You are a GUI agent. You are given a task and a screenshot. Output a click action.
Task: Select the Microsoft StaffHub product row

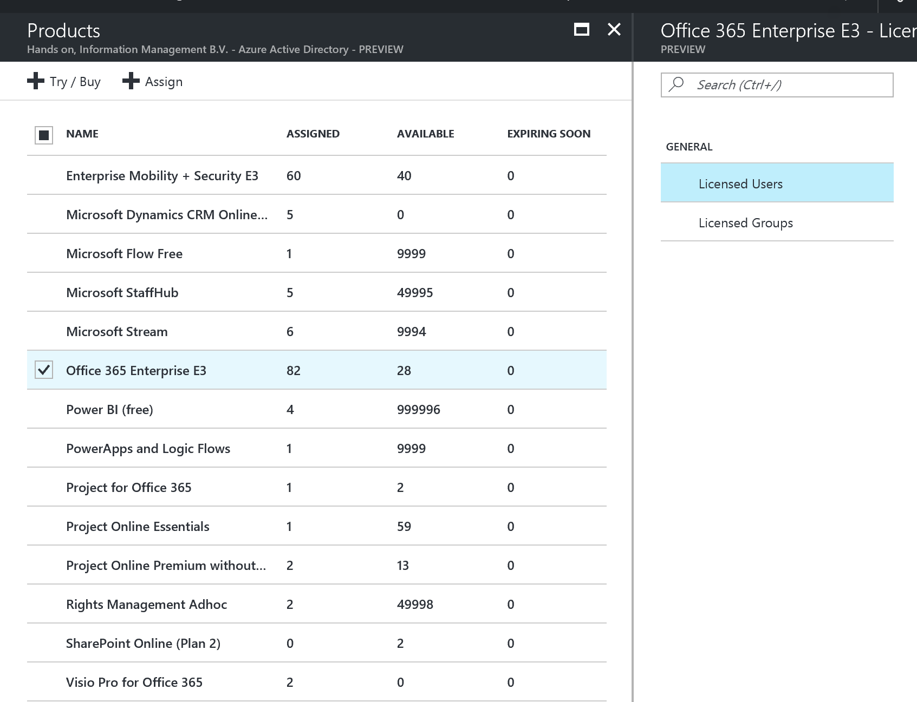[122, 293]
